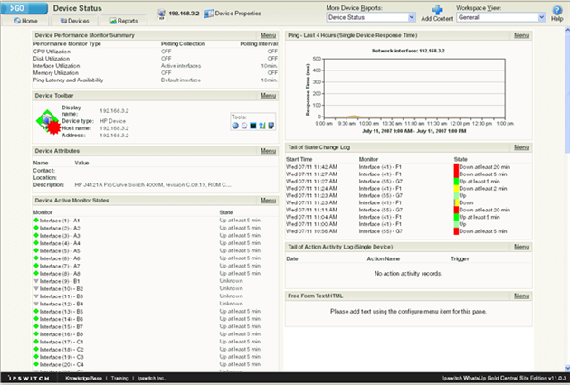
Task: Click 'Memory Utilization' monitor type
Action: 55,72
